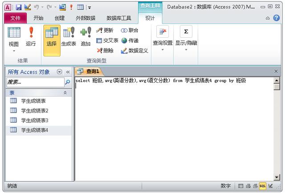Open the 文件 file menu
Viewport: 285px width, 194px height.
(x=16, y=18)
